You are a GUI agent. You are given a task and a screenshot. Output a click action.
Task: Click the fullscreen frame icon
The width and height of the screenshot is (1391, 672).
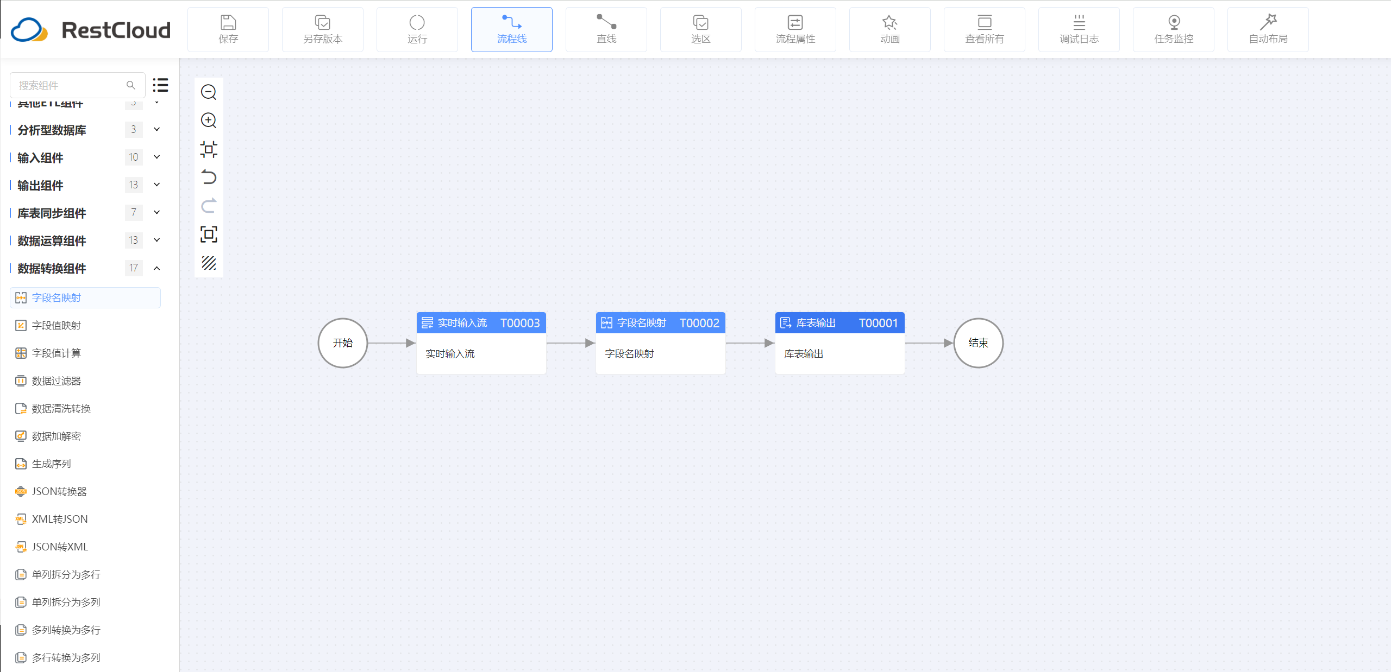coord(209,234)
